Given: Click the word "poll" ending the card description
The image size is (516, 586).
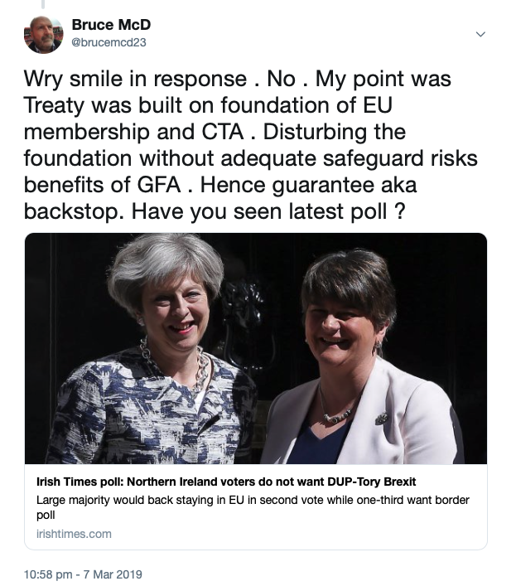Looking at the screenshot, I should (x=46, y=515).
